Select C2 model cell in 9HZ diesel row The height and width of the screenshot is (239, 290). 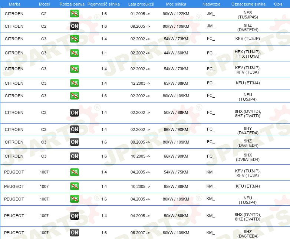pyautogui.click(x=44, y=26)
